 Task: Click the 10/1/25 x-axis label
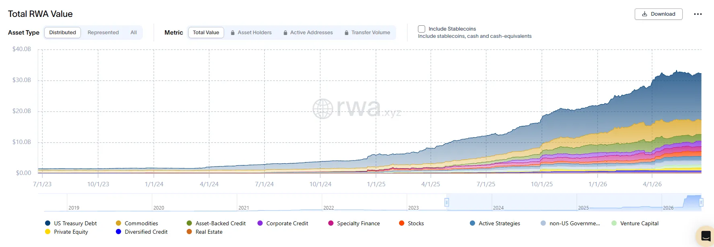click(x=542, y=184)
